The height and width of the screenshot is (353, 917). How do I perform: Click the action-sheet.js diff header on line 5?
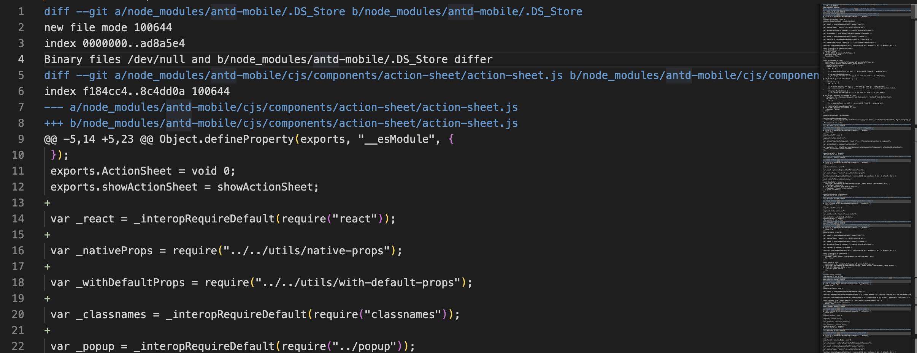click(342, 75)
